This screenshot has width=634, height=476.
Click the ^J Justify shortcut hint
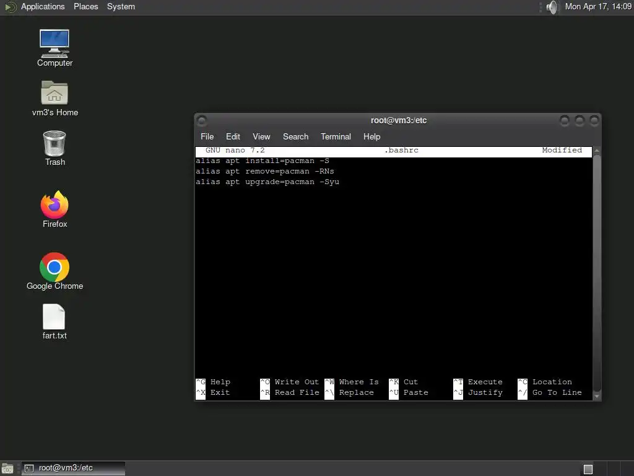tap(478, 392)
